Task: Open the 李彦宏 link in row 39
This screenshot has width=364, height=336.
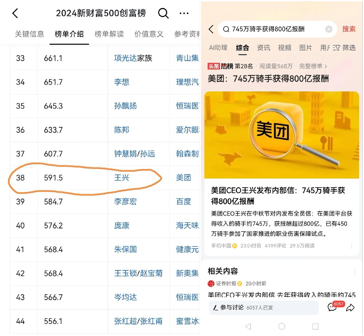Action: pos(125,202)
